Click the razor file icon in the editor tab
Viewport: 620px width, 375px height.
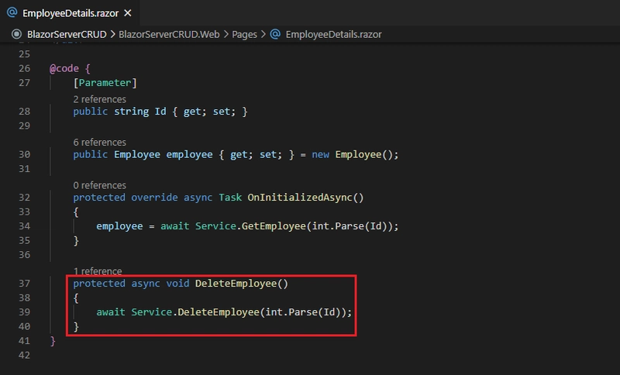coord(12,13)
